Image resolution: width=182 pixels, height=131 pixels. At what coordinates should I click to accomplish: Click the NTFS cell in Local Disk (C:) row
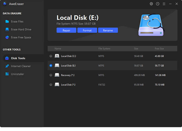pos(101,56)
